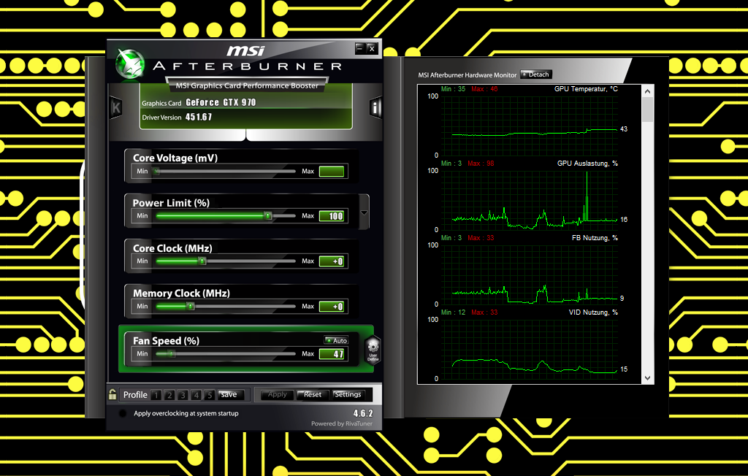Select profile slot 3
This screenshot has height=476, width=748.
point(183,395)
